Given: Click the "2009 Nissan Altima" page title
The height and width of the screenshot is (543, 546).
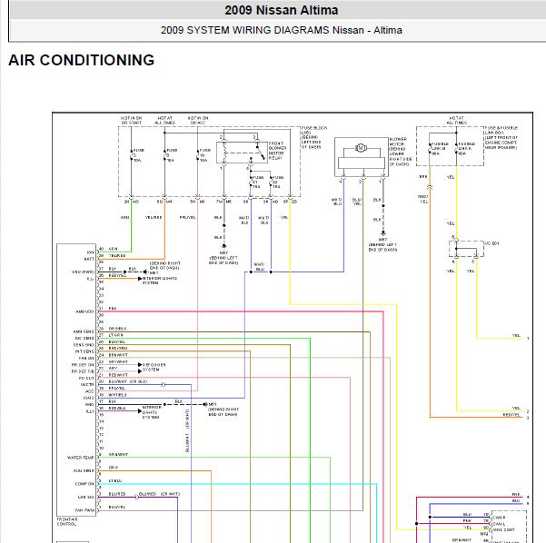Looking at the screenshot, I should (281, 10).
